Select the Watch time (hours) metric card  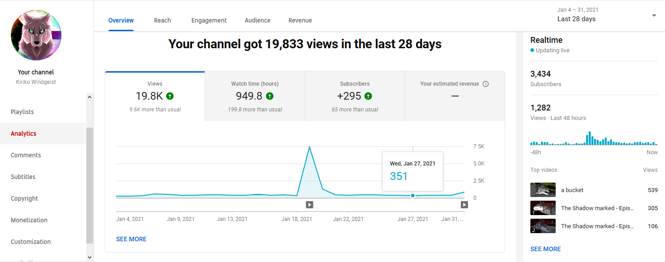255,96
